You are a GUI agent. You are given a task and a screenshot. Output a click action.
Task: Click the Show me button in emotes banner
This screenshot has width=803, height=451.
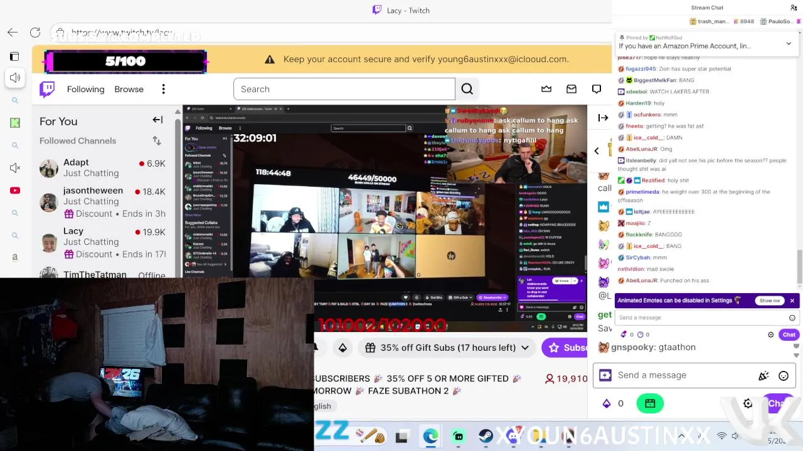click(x=770, y=301)
